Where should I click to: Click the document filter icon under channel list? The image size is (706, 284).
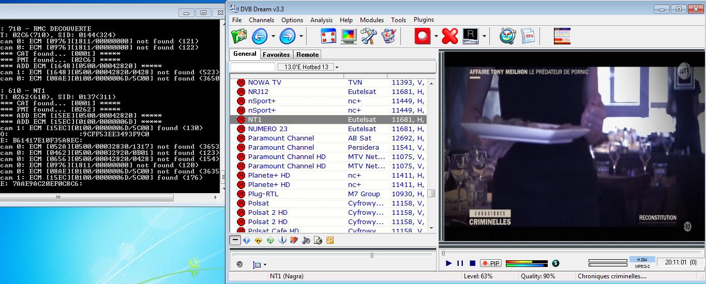(318, 240)
